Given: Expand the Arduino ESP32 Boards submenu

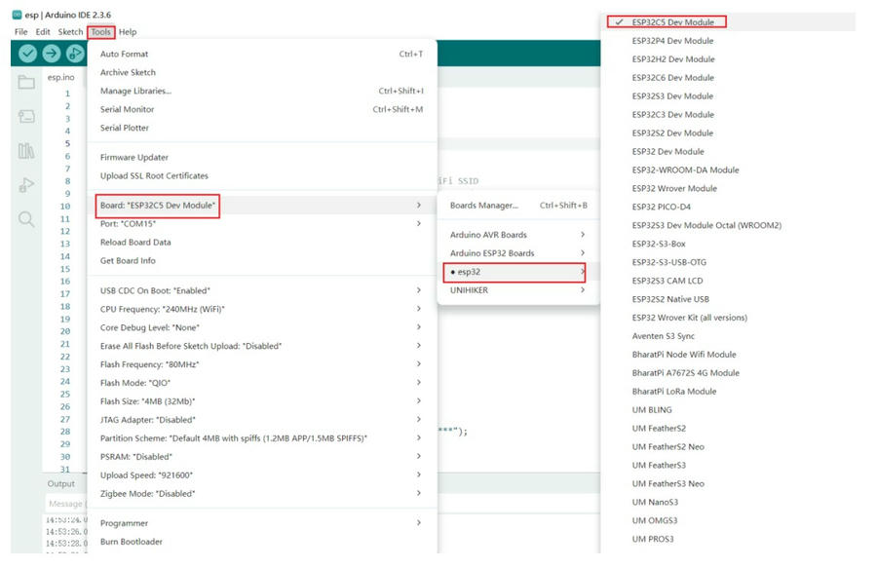Looking at the screenshot, I should (518, 253).
